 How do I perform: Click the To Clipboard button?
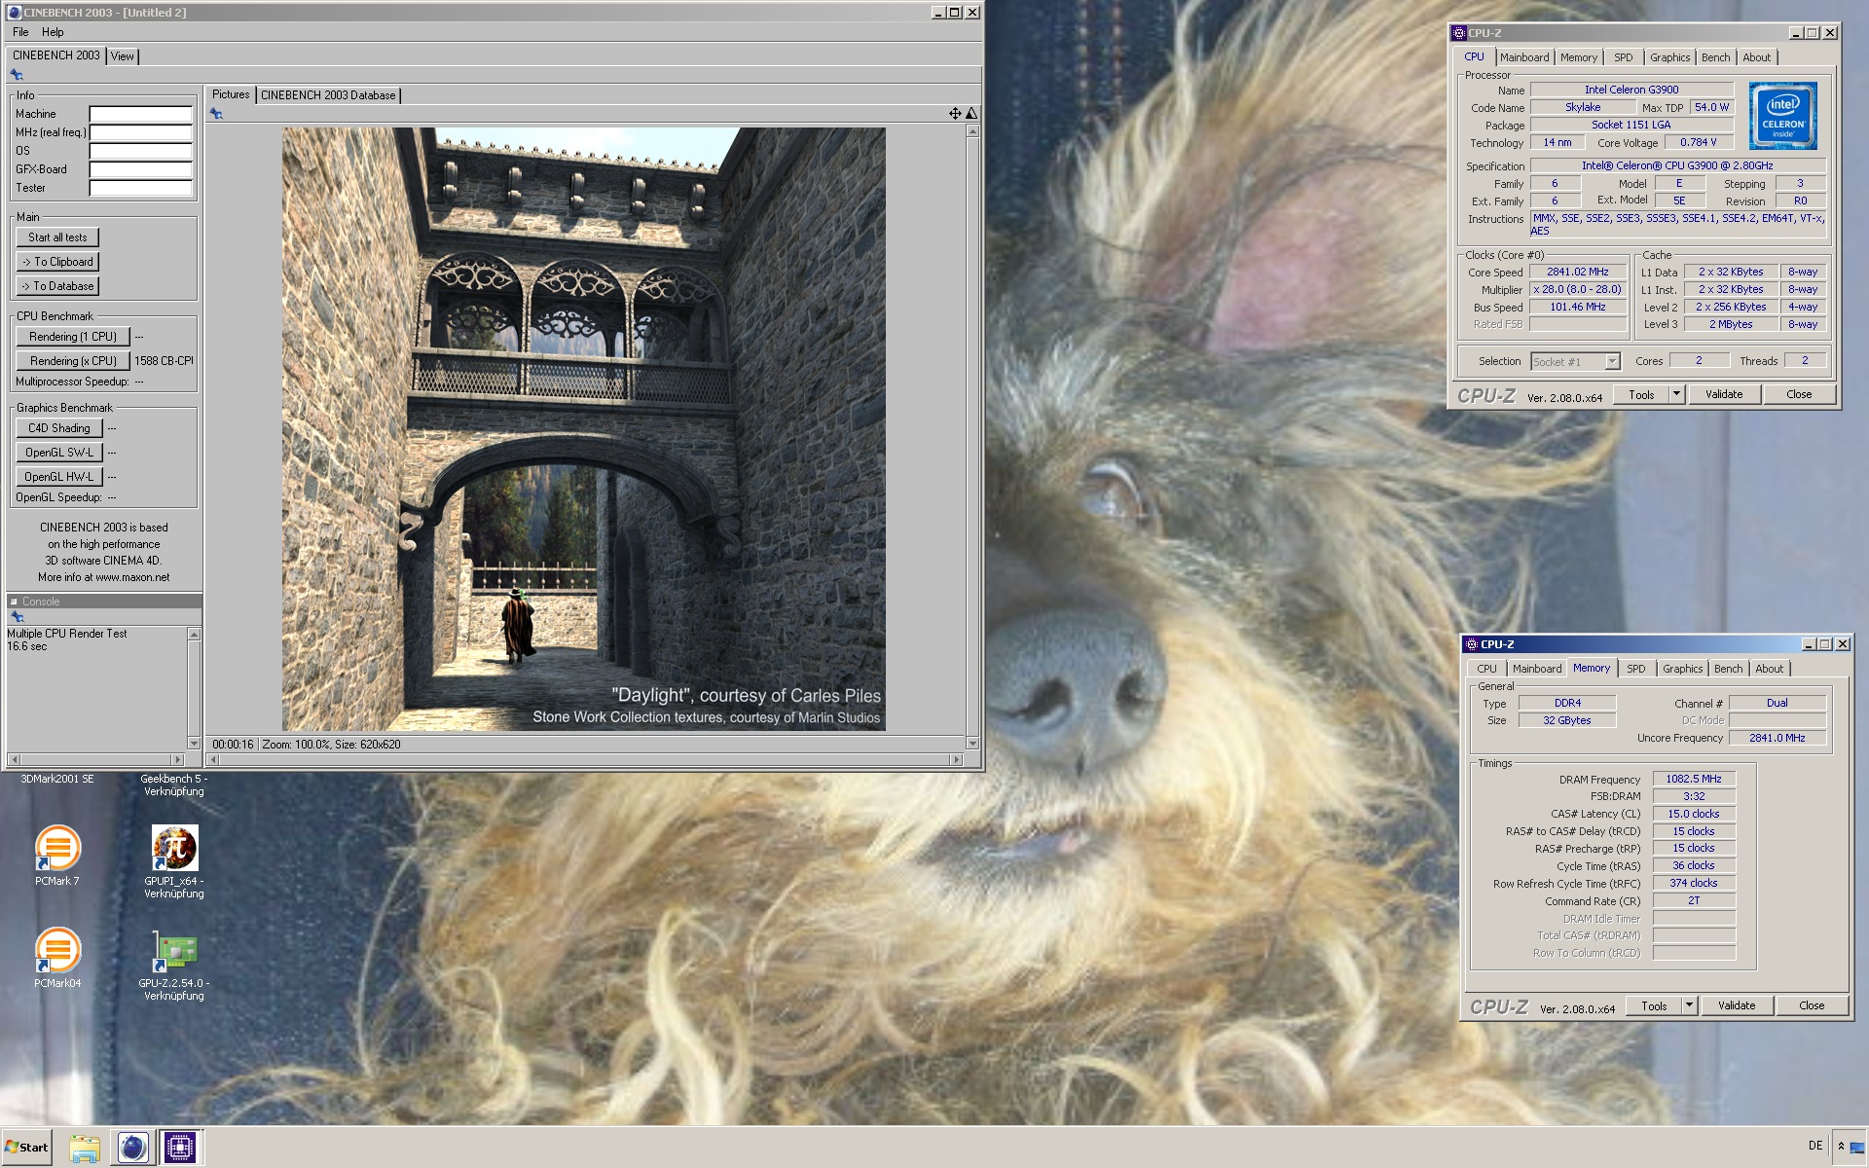(x=57, y=262)
